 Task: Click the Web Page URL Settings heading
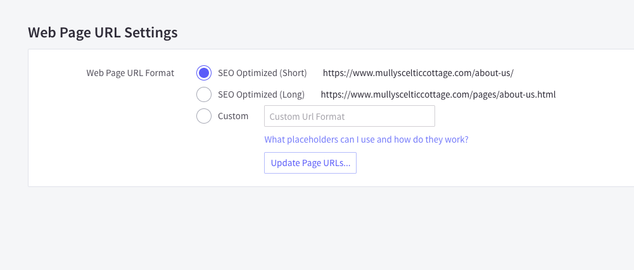pos(103,32)
